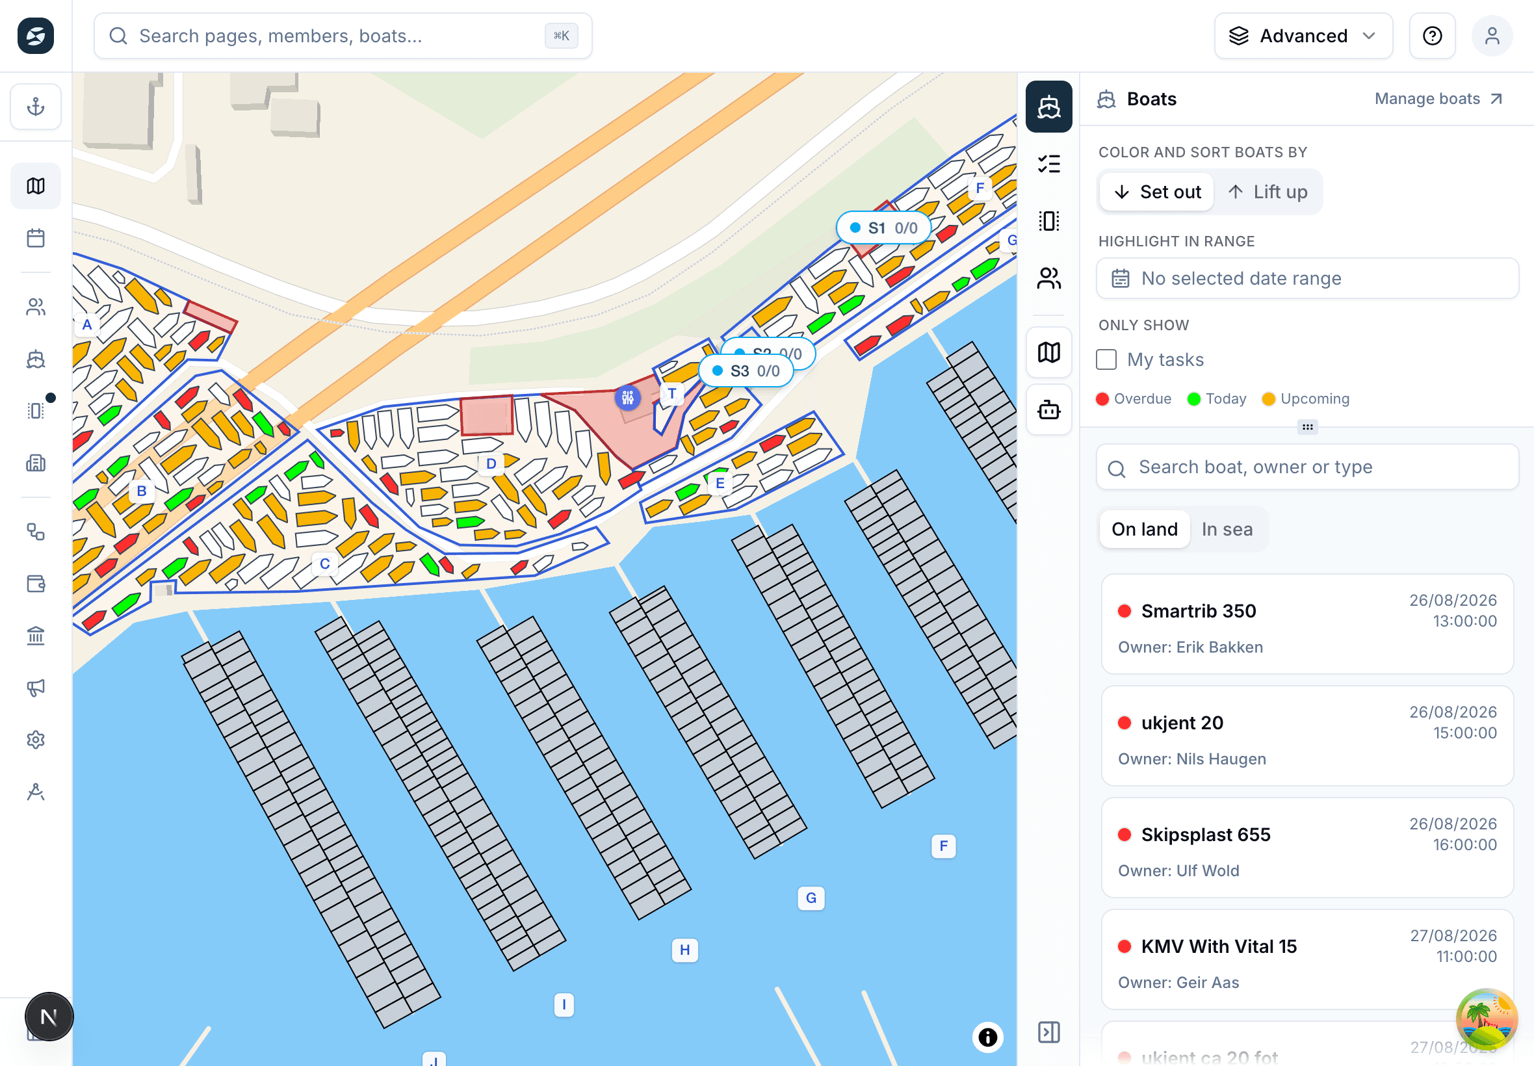The image size is (1534, 1066).
Task: Click the beach island widget icon
Action: point(1487,1019)
